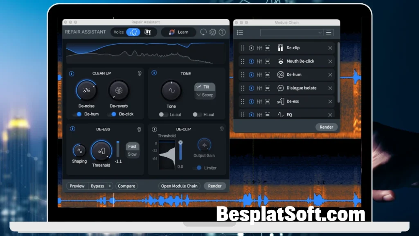The image size is (419, 236).
Task: Open the hamburger menu in Module Chain
Action: [329, 32]
